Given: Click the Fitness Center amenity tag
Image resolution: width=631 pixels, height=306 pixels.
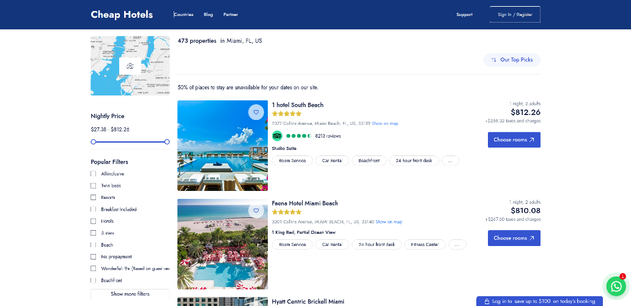Looking at the screenshot, I should point(425,244).
